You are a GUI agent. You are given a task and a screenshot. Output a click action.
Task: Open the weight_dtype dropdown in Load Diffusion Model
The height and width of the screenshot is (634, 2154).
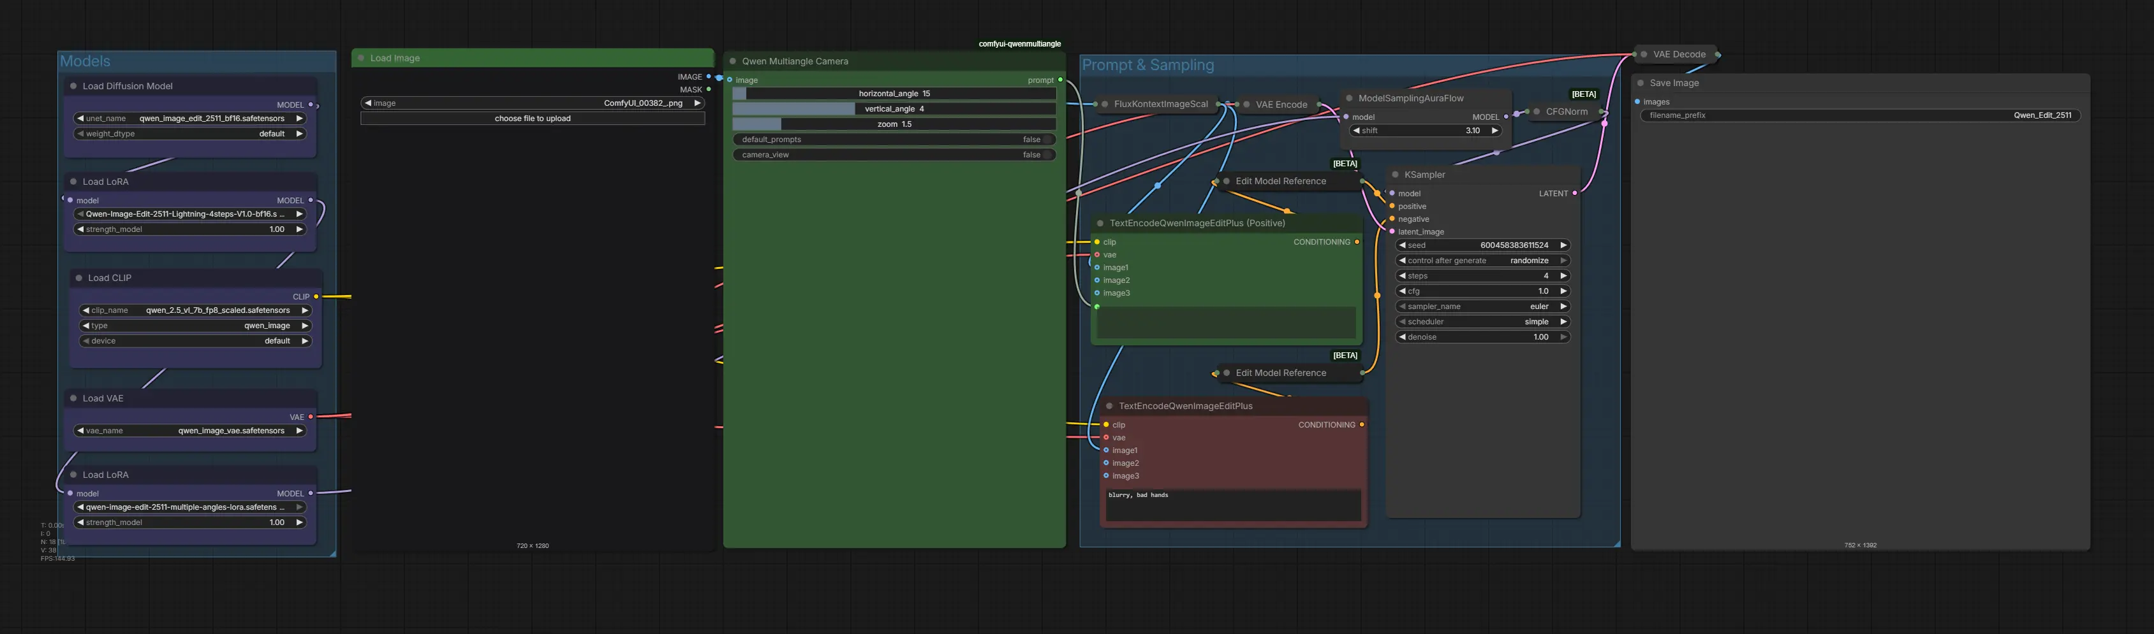(190, 134)
